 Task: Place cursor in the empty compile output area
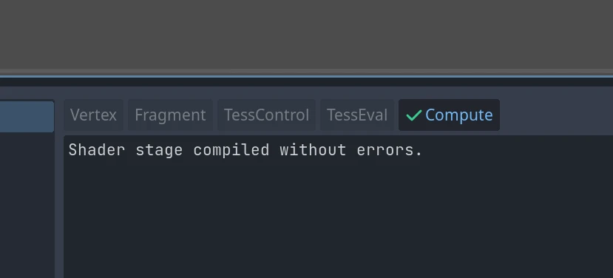coord(338,219)
